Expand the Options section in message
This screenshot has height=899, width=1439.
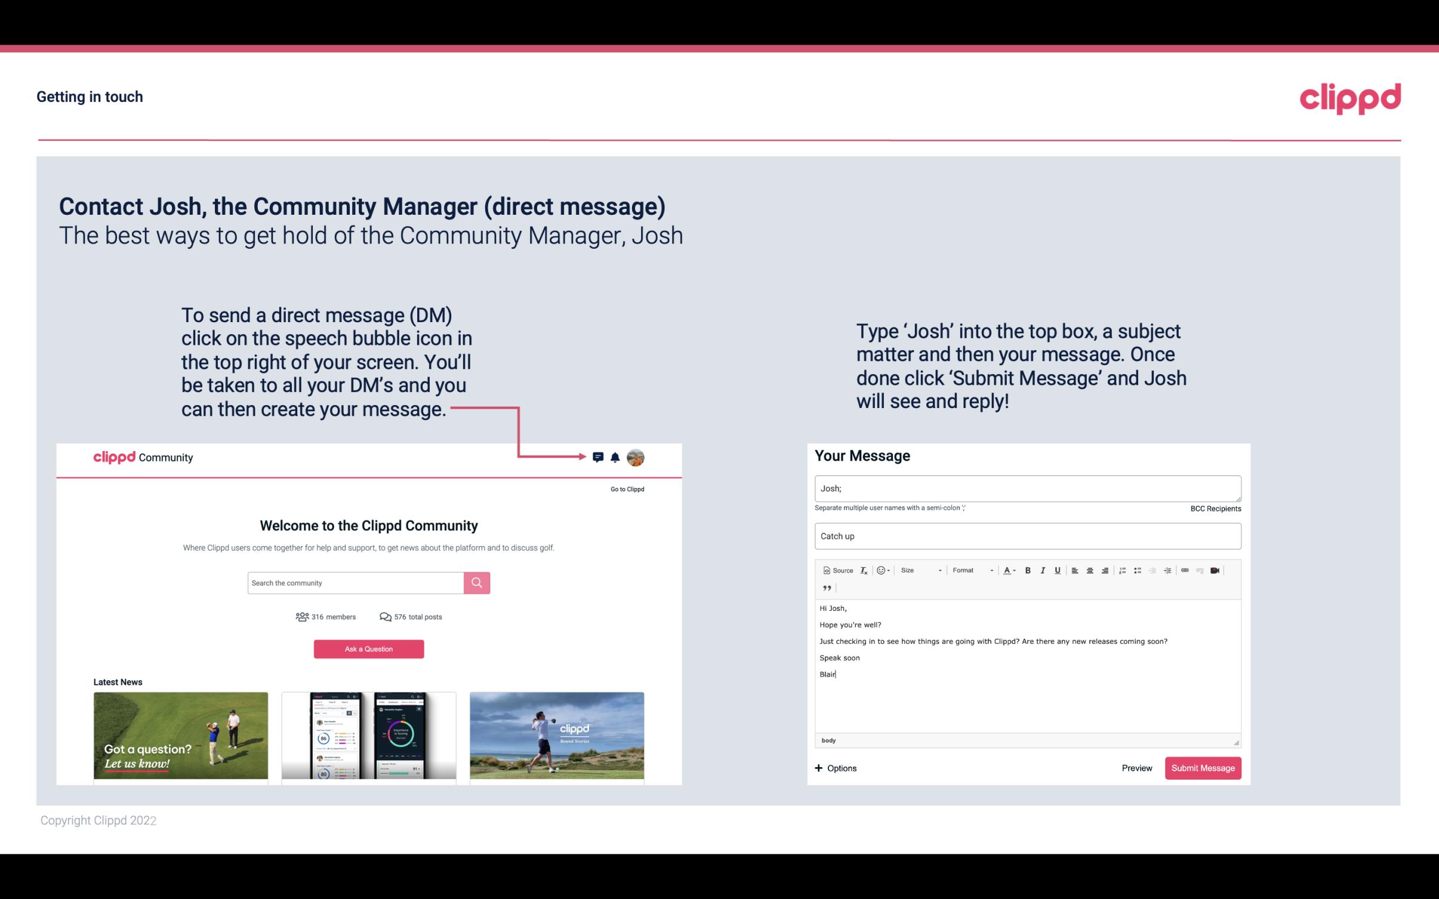[835, 768]
